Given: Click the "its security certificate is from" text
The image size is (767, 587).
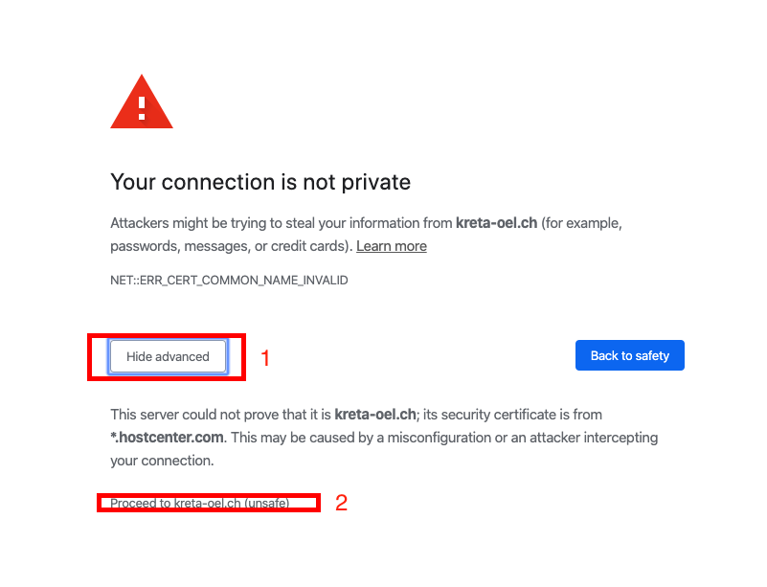Looking at the screenshot, I should coord(512,415).
